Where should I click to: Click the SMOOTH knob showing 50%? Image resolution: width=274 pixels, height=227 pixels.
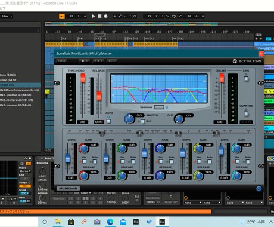click(130, 119)
